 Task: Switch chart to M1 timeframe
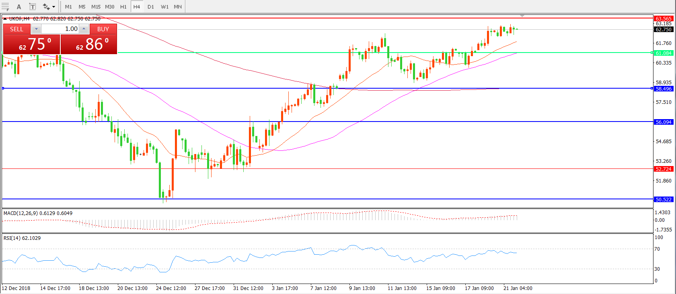point(68,7)
